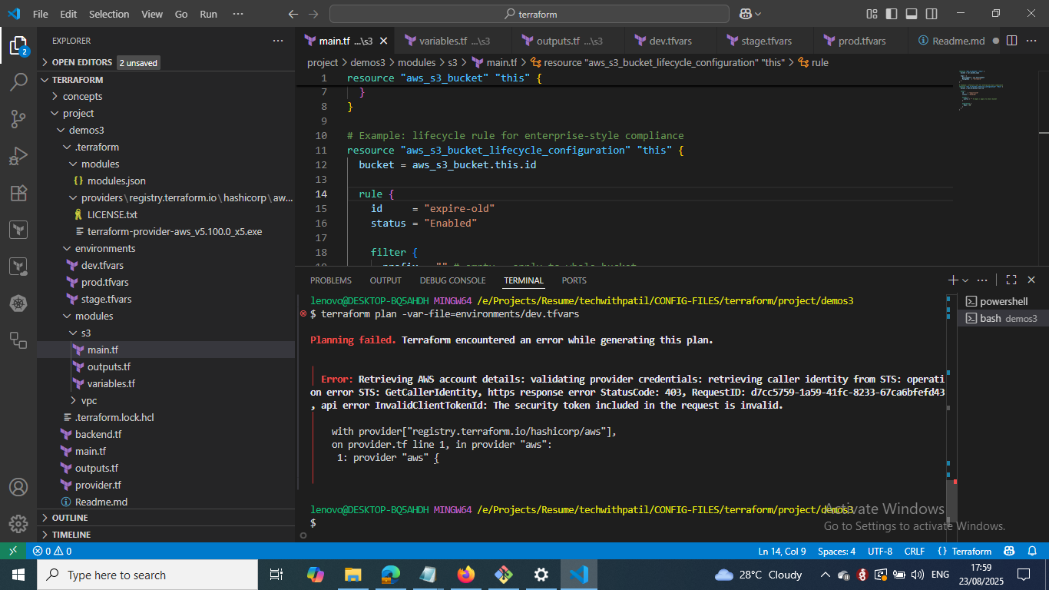Screen dimensions: 1049x590
Task: Open the Extensions view
Action: (18, 193)
